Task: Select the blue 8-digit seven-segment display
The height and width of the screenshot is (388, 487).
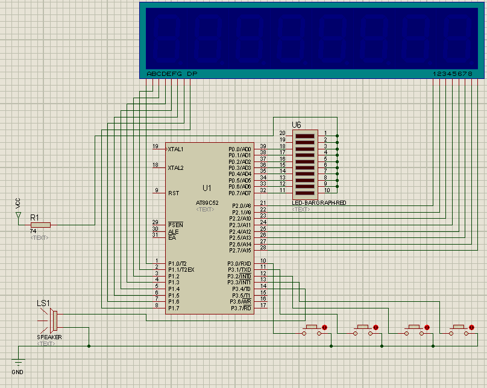Action: 312,40
